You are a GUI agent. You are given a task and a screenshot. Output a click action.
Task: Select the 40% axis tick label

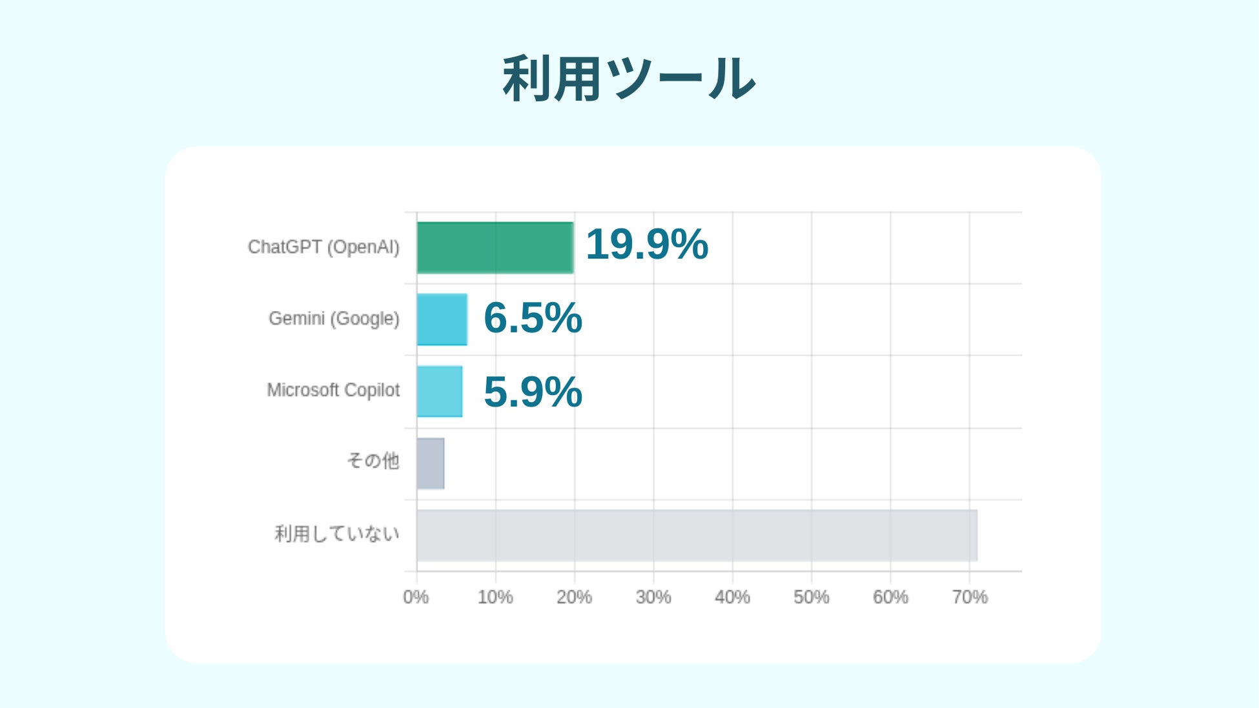732,598
